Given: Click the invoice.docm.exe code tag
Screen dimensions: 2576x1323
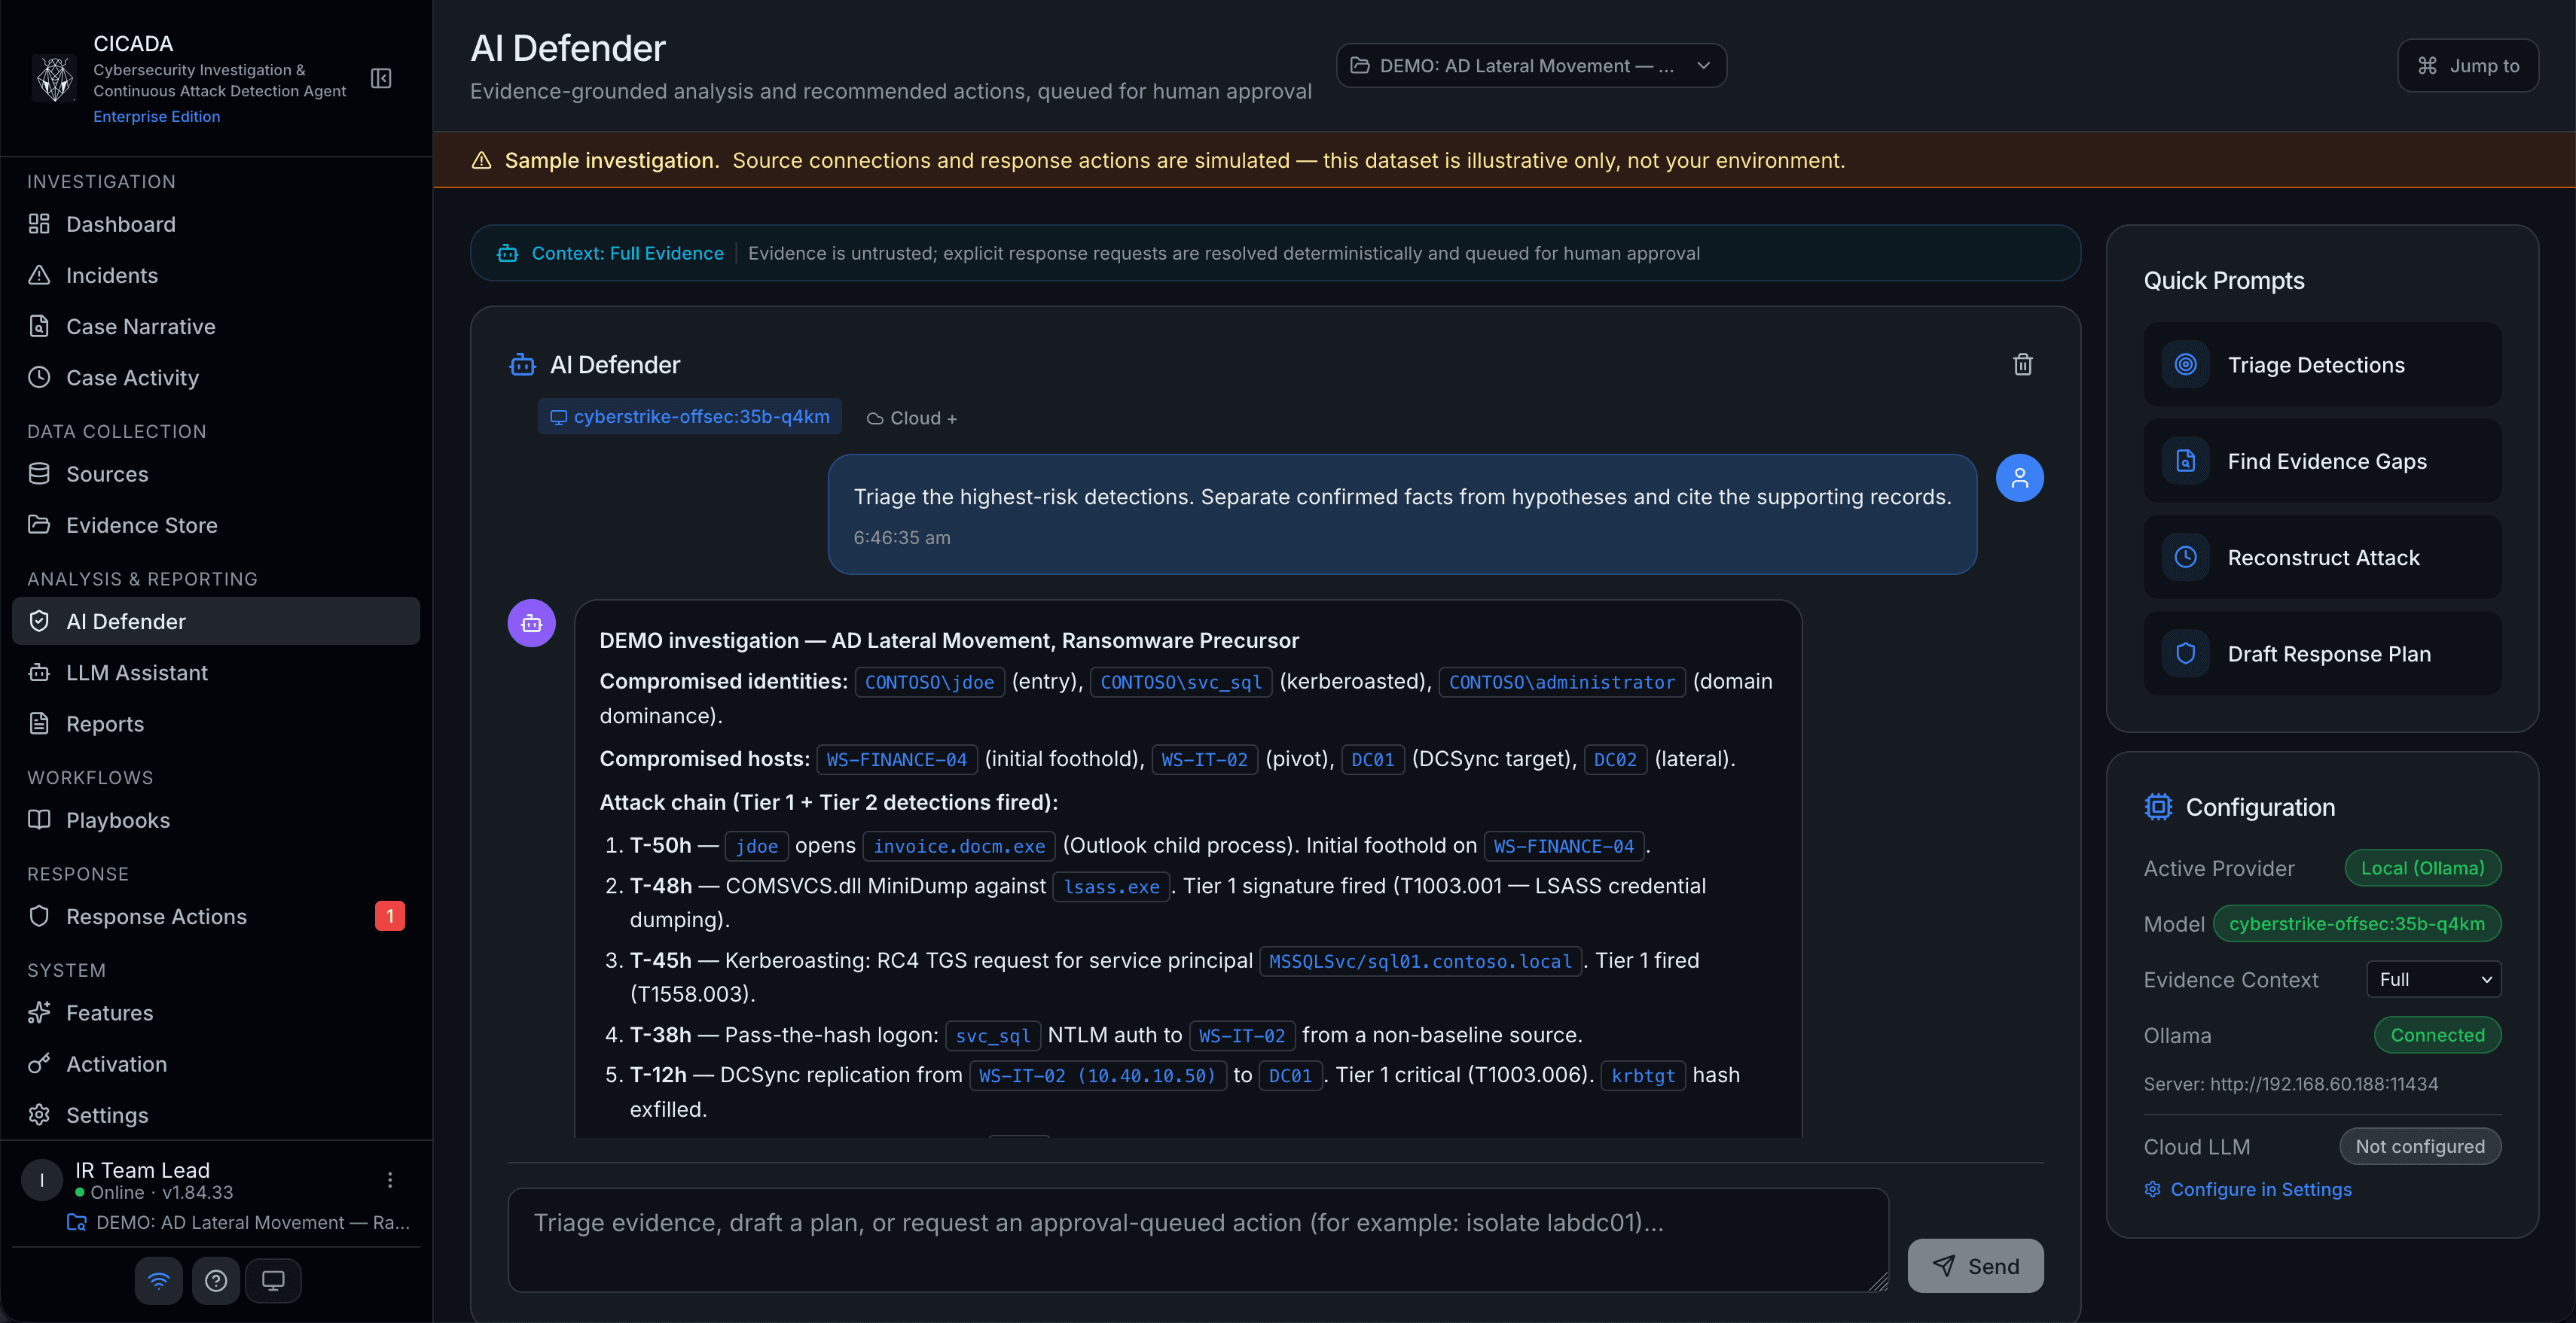Looking at the screenshot, I should [959, 847].
